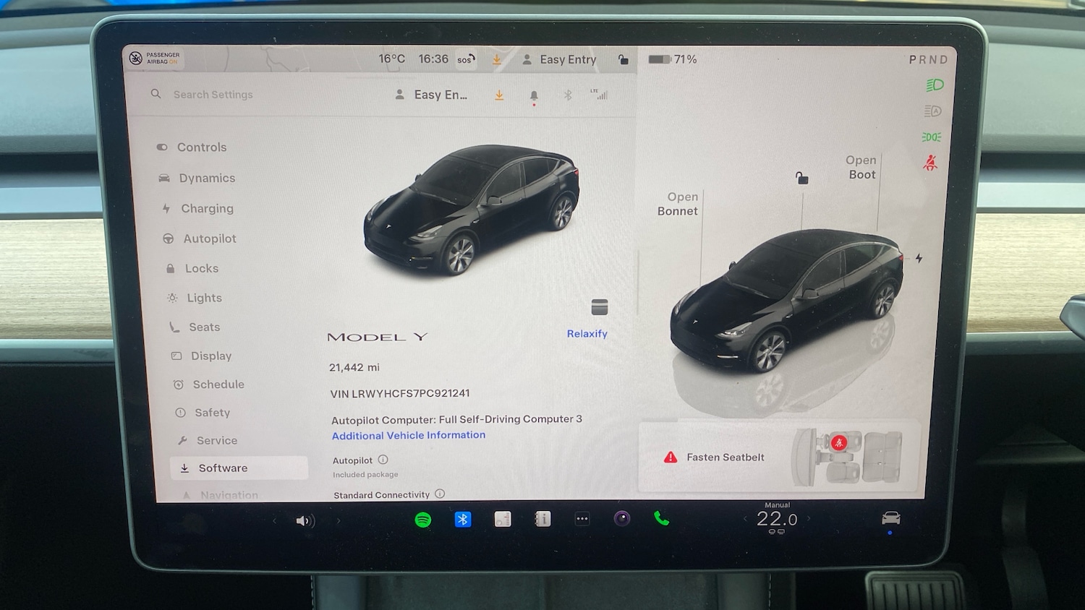
Task: Expand Autopilot package info circle icon
Action: click(383, 460)
